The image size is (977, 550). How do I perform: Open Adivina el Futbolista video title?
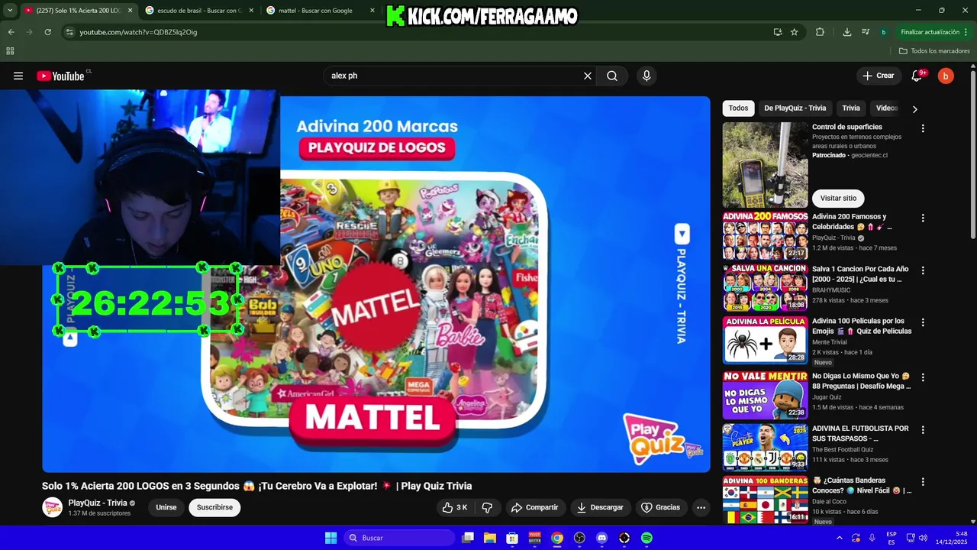860,433
